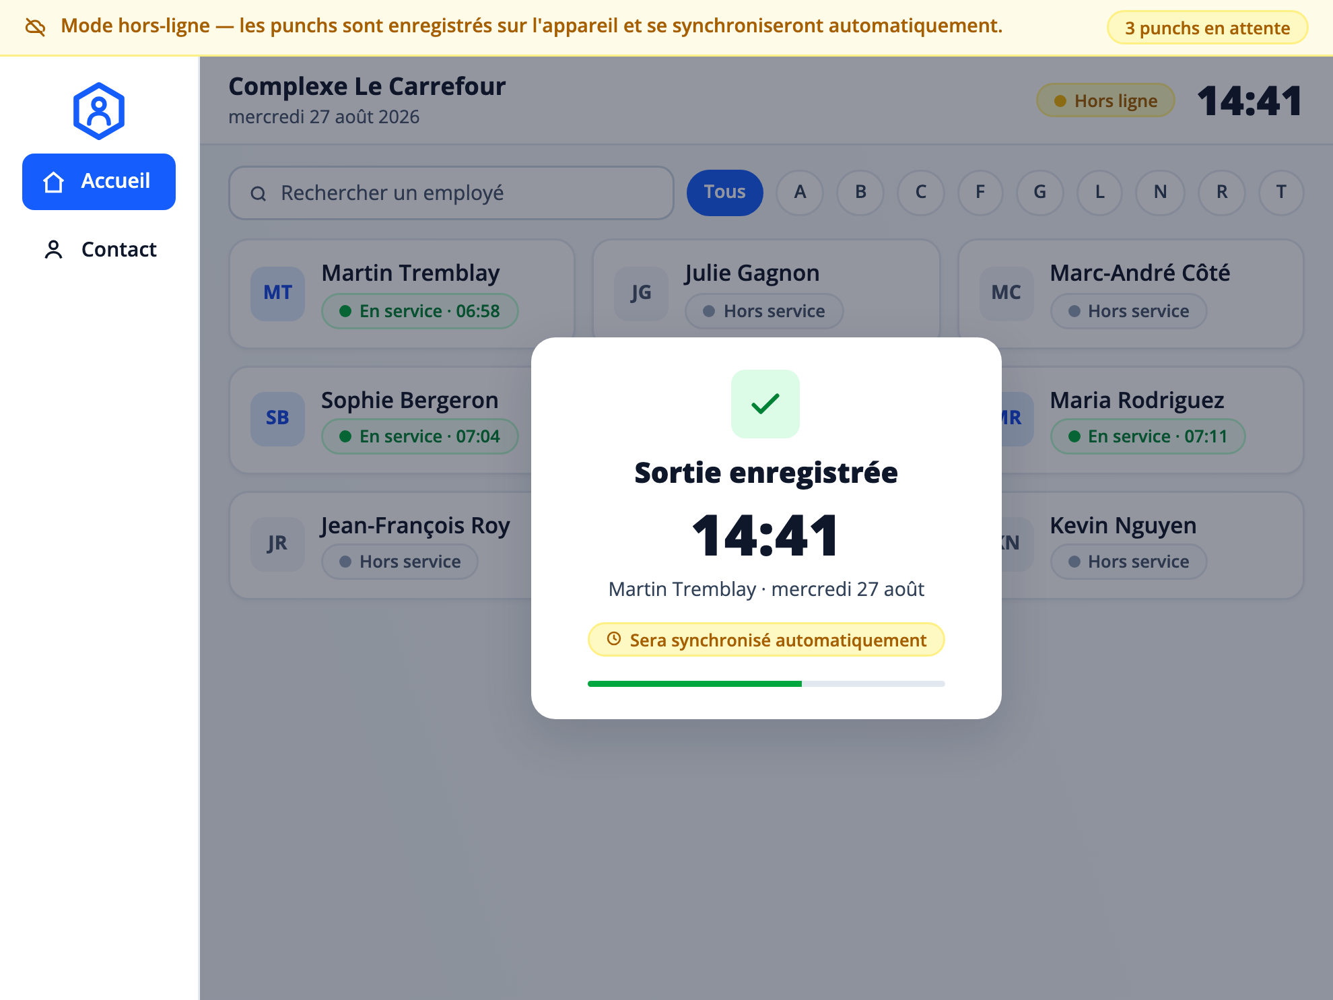1333x1000 pixels.
Task: Click the MT avatar of Martin Tremblay
Action: [278, 293]
